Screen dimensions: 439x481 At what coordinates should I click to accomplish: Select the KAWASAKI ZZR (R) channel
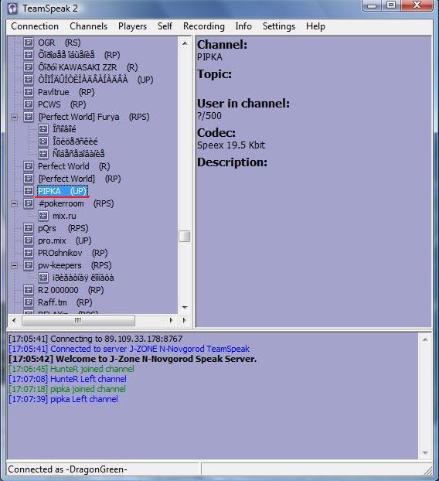(x=87, y=67)
